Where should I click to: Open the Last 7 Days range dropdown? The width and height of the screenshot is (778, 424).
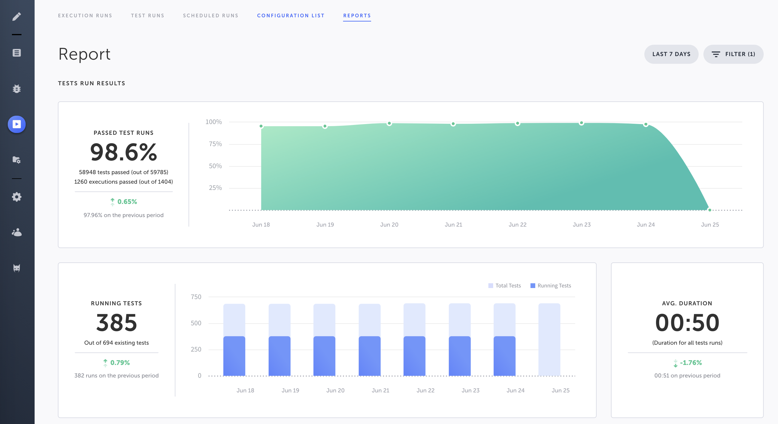click(x=671, y=54)
